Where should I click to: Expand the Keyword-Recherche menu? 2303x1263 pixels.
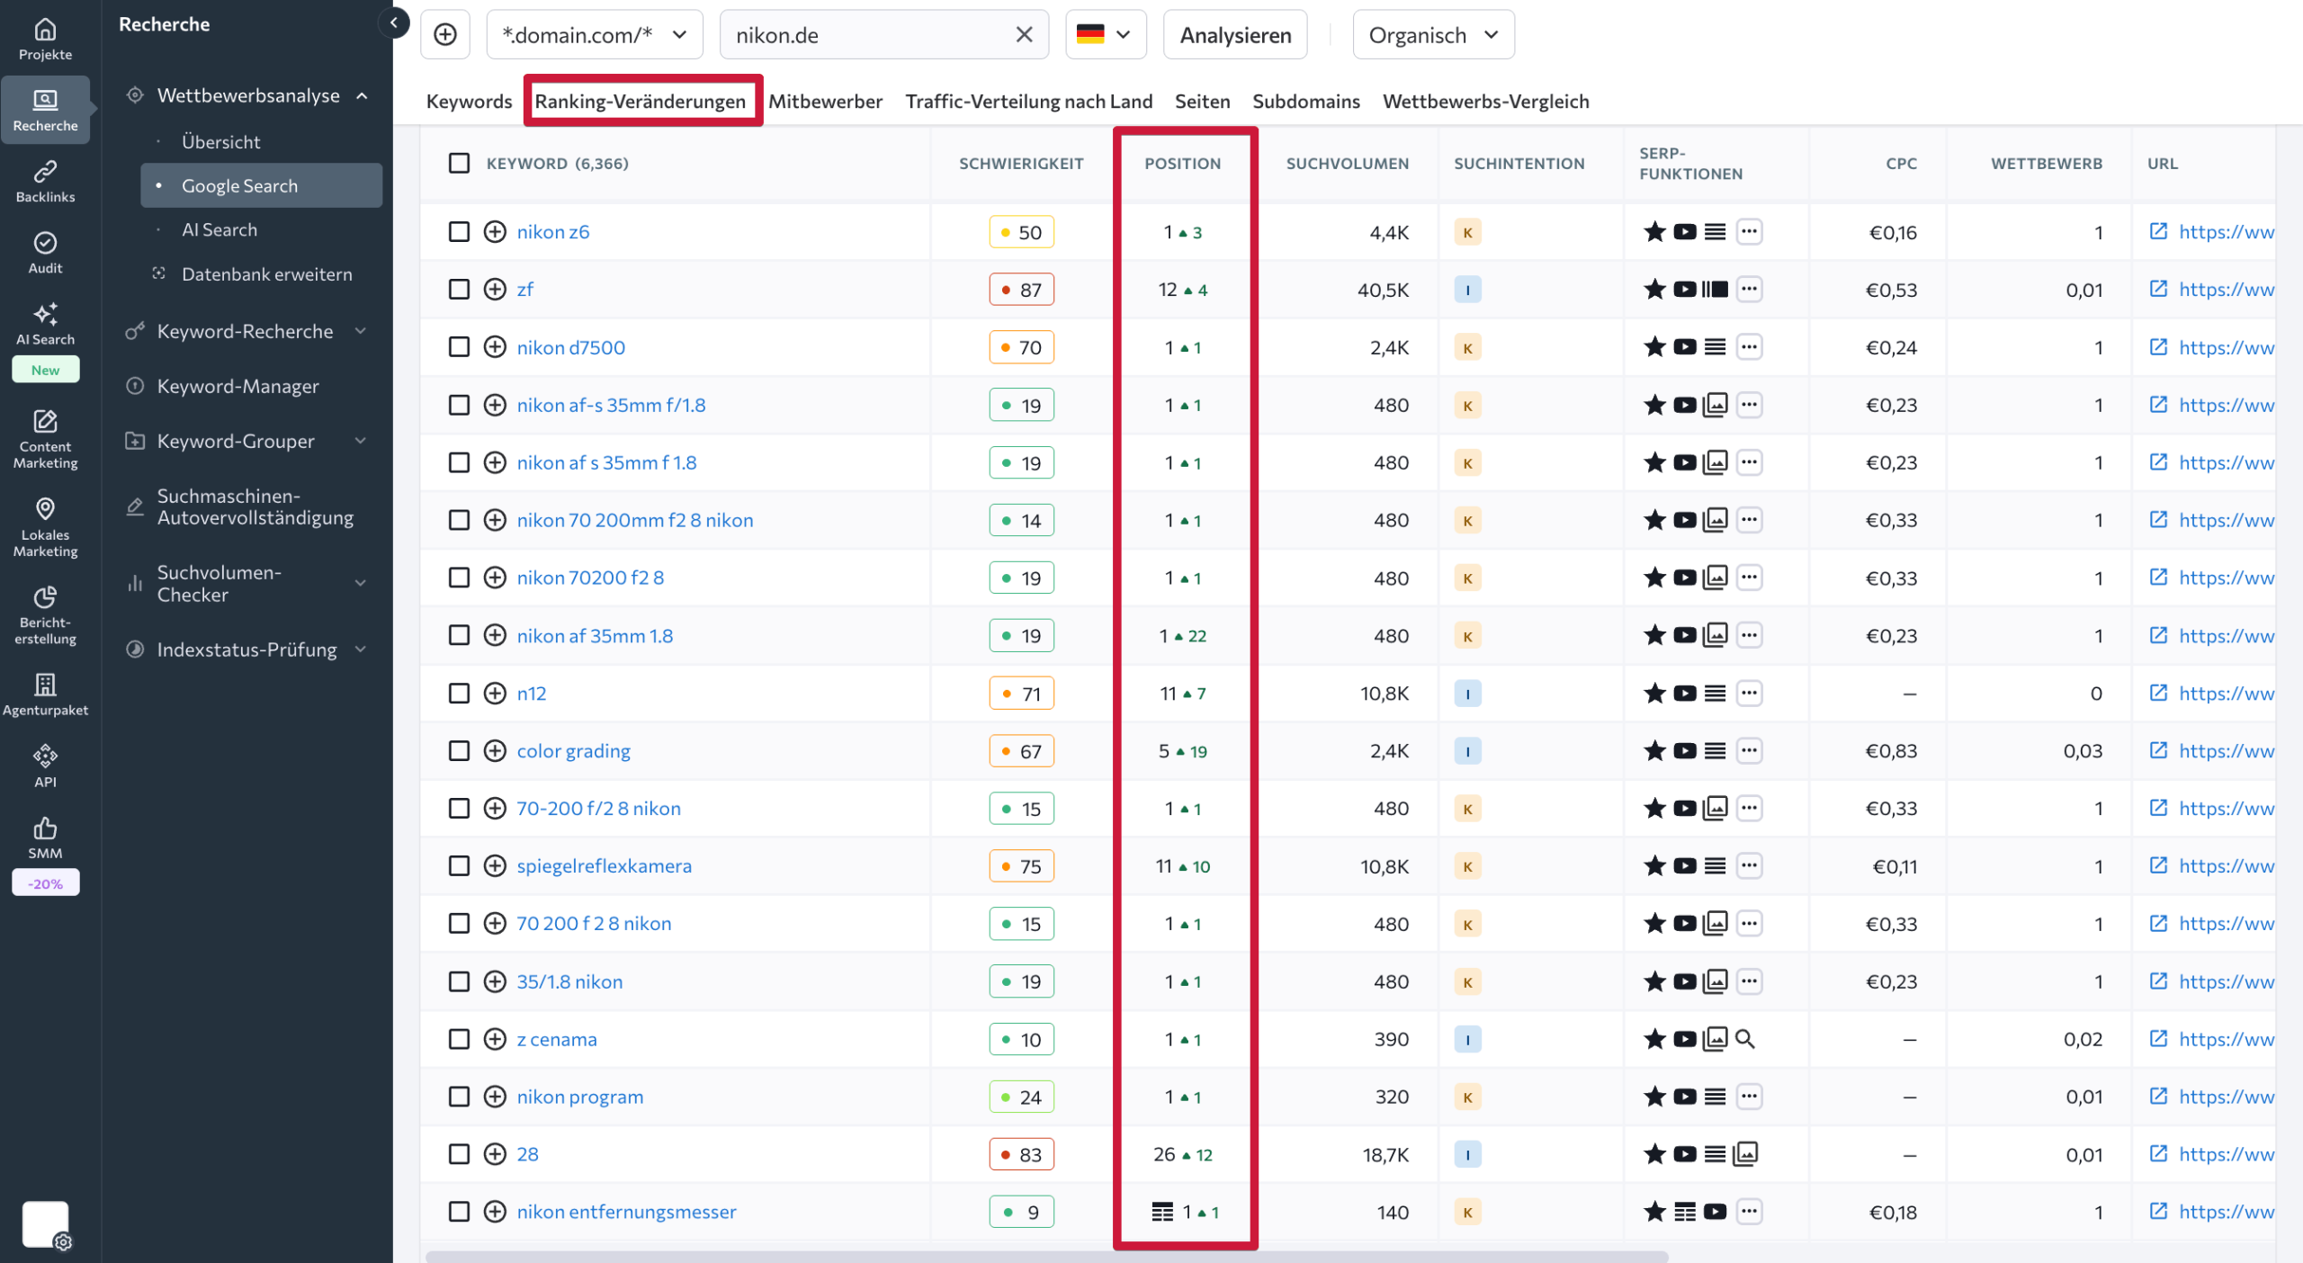pyautogui.click(x=245, y=330)
